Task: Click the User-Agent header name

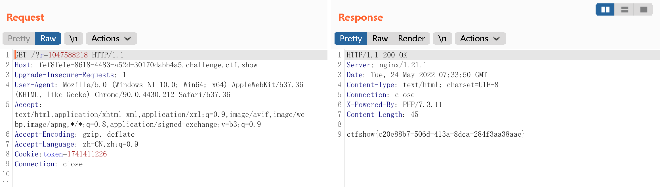Action: pos(34,85)
